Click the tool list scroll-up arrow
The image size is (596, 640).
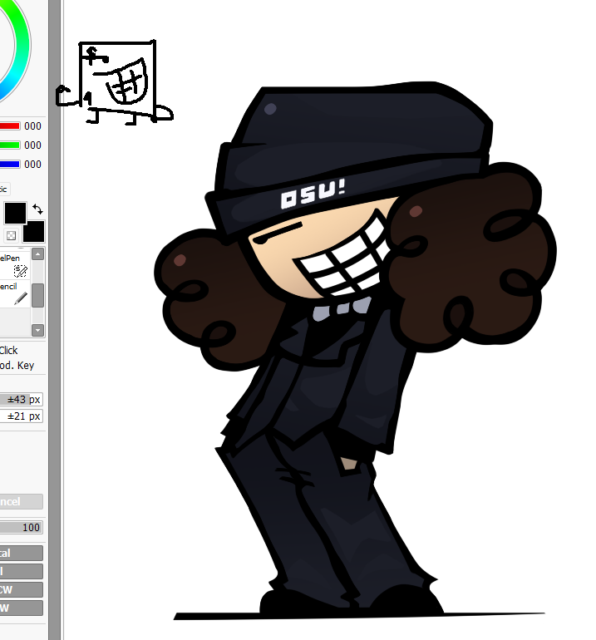click(x=37, y=254)
